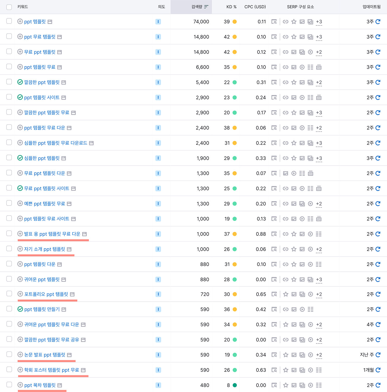Show +2 more features for 깔끔한 ppt 템플릿
Image resolution: width=387 pixels, height=392 pixels.
pyautogui.click(x=319, y=83)
